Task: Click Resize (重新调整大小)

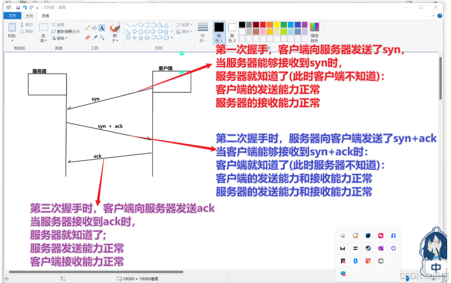Action: click(65, 31)
